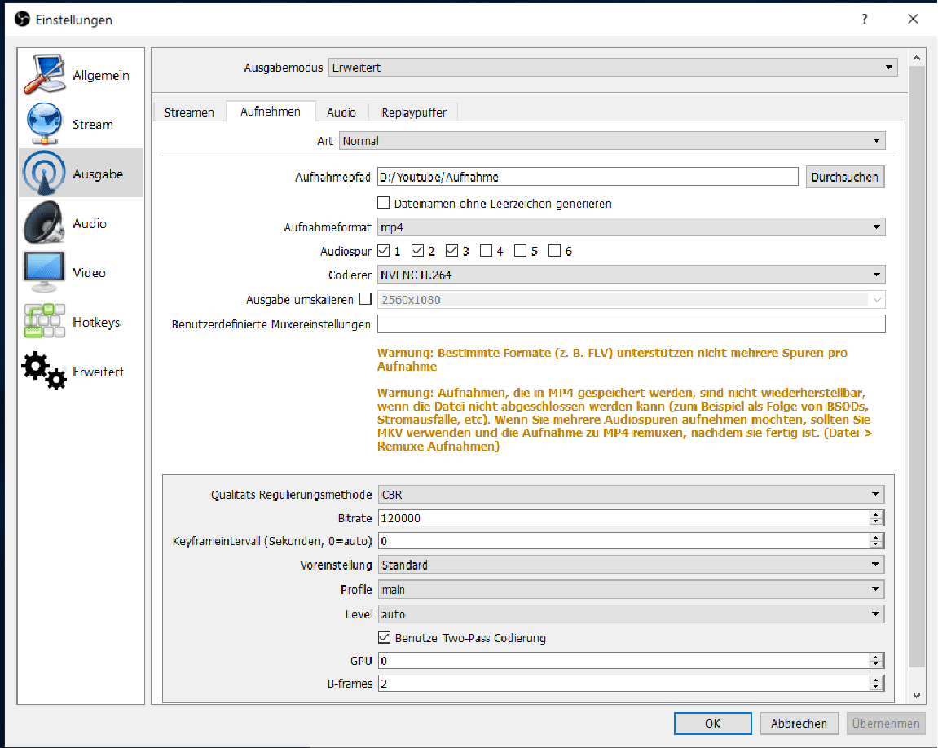Decrease GPU value with down arrow

(x=876, y=664)
